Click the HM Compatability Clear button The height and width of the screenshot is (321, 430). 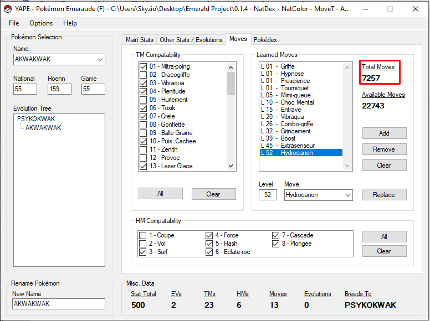pyautogui.click(x=384, y=251)
